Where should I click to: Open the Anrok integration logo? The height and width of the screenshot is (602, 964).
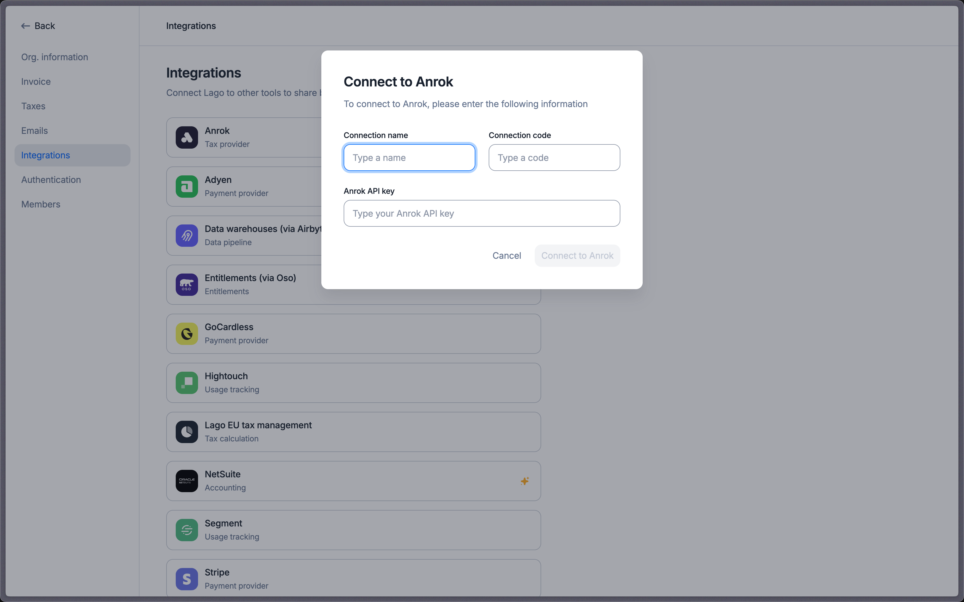point(187,137)
